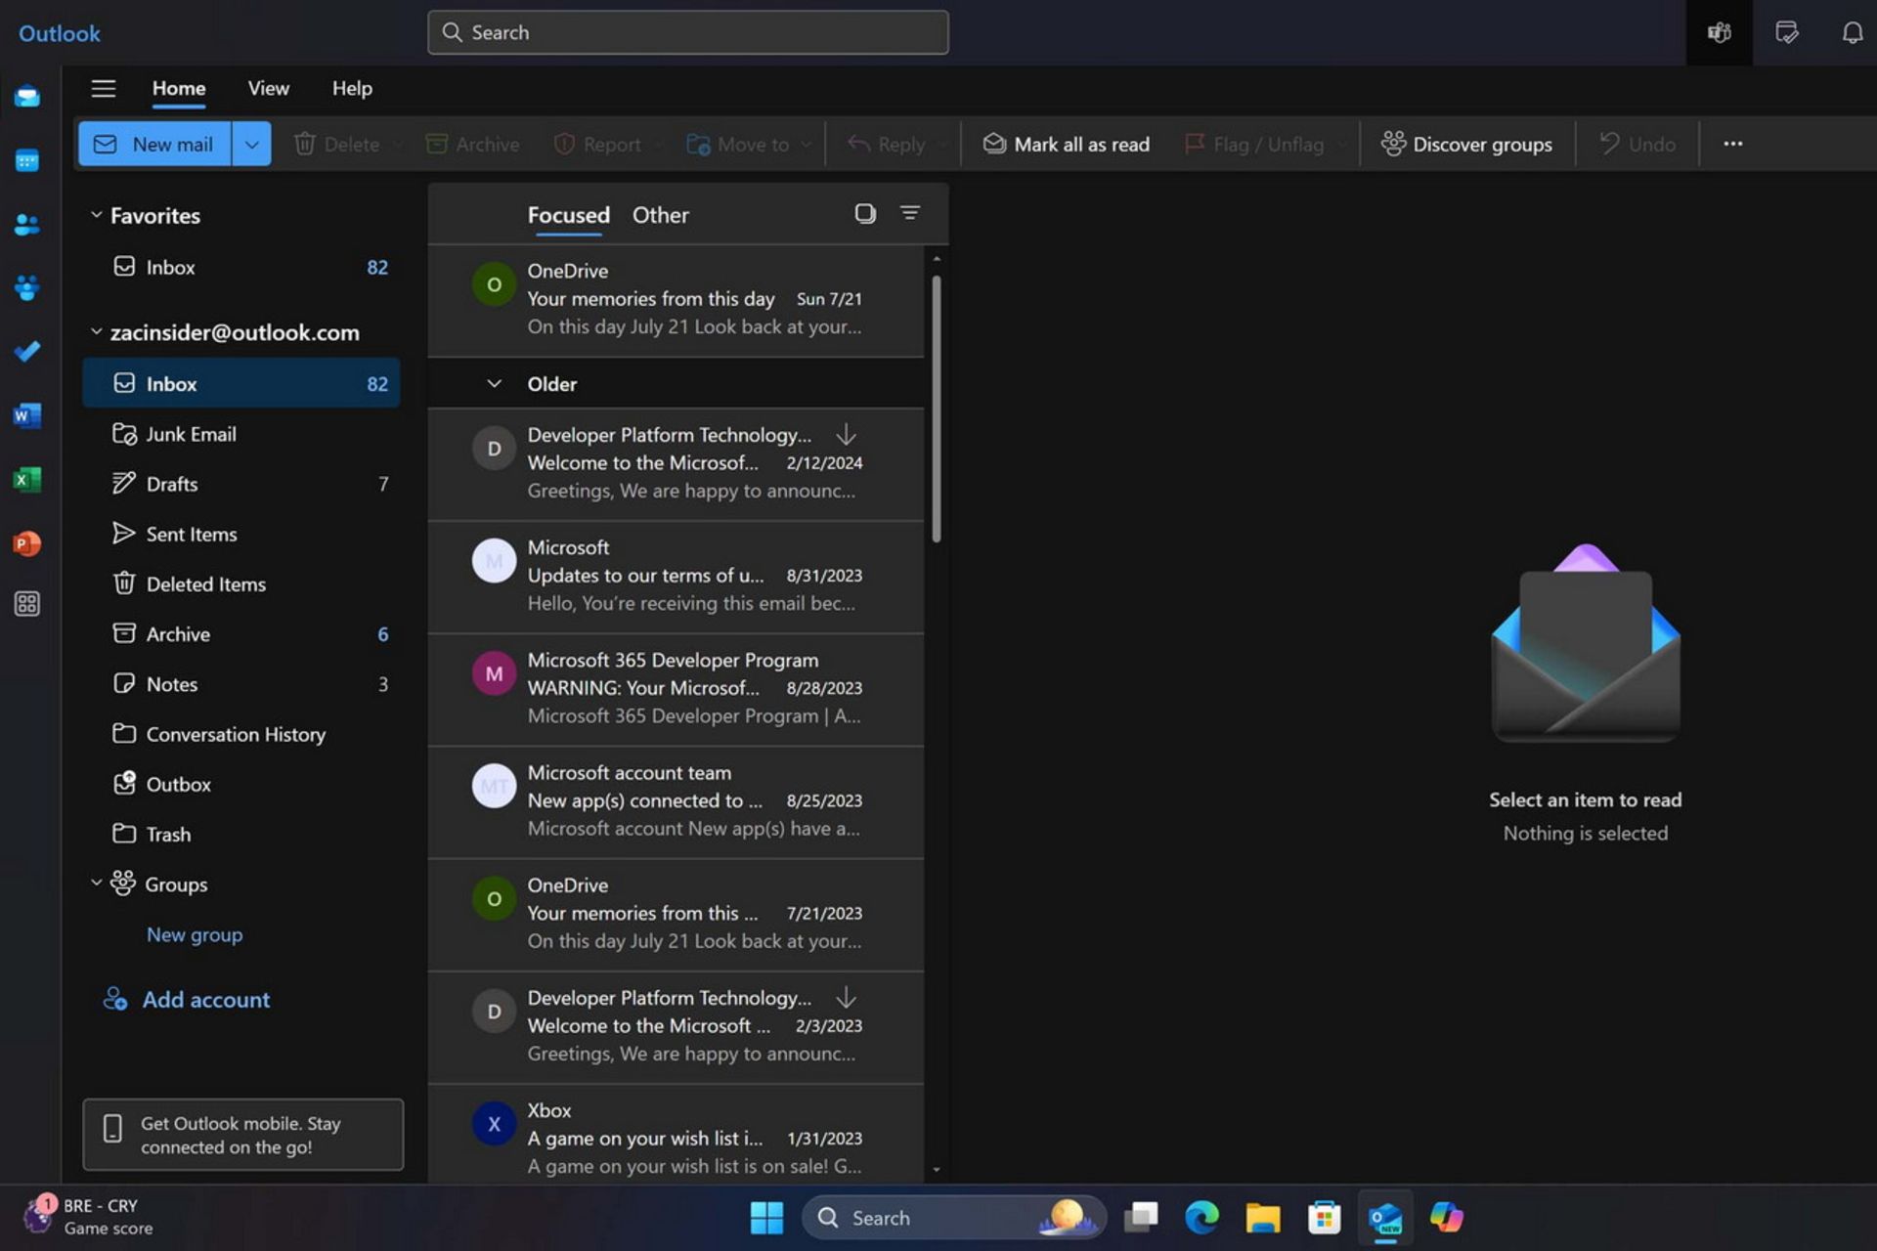Open Copilot from the taskbar
Screen dimensions: 1877x1251
pos(1447,1218)
